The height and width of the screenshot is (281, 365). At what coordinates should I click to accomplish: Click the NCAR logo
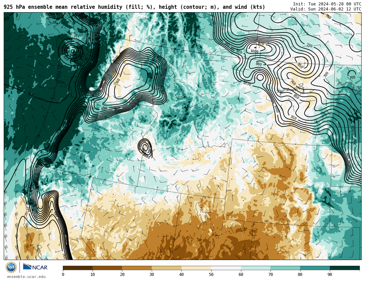coord(35,267)
